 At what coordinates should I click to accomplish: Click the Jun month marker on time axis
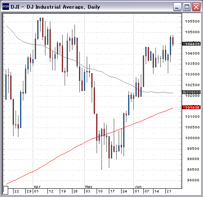(x=138, y=187)
